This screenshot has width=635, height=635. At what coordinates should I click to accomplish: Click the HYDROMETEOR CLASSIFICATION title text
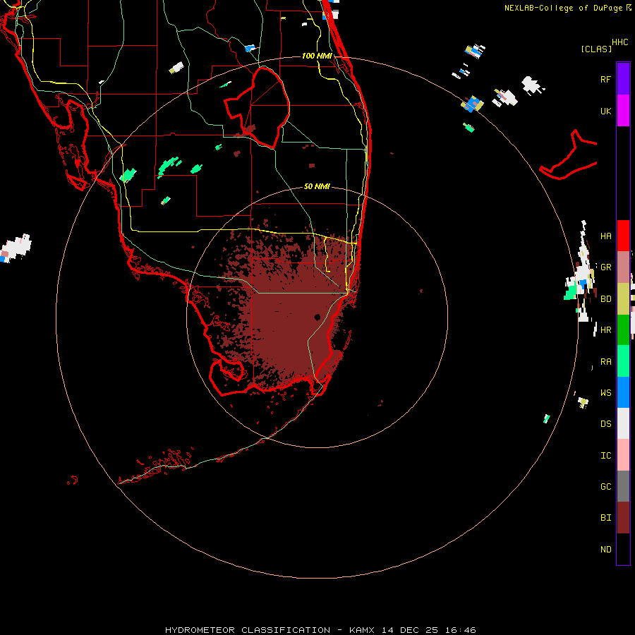(x=248, y=630)
